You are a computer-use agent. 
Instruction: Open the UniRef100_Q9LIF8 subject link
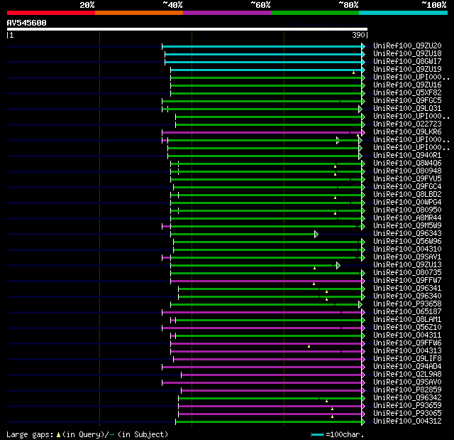[x=407, y=359]
